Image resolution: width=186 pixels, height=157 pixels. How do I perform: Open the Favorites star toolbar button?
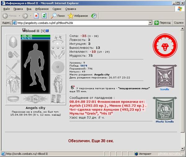[78, 16]
